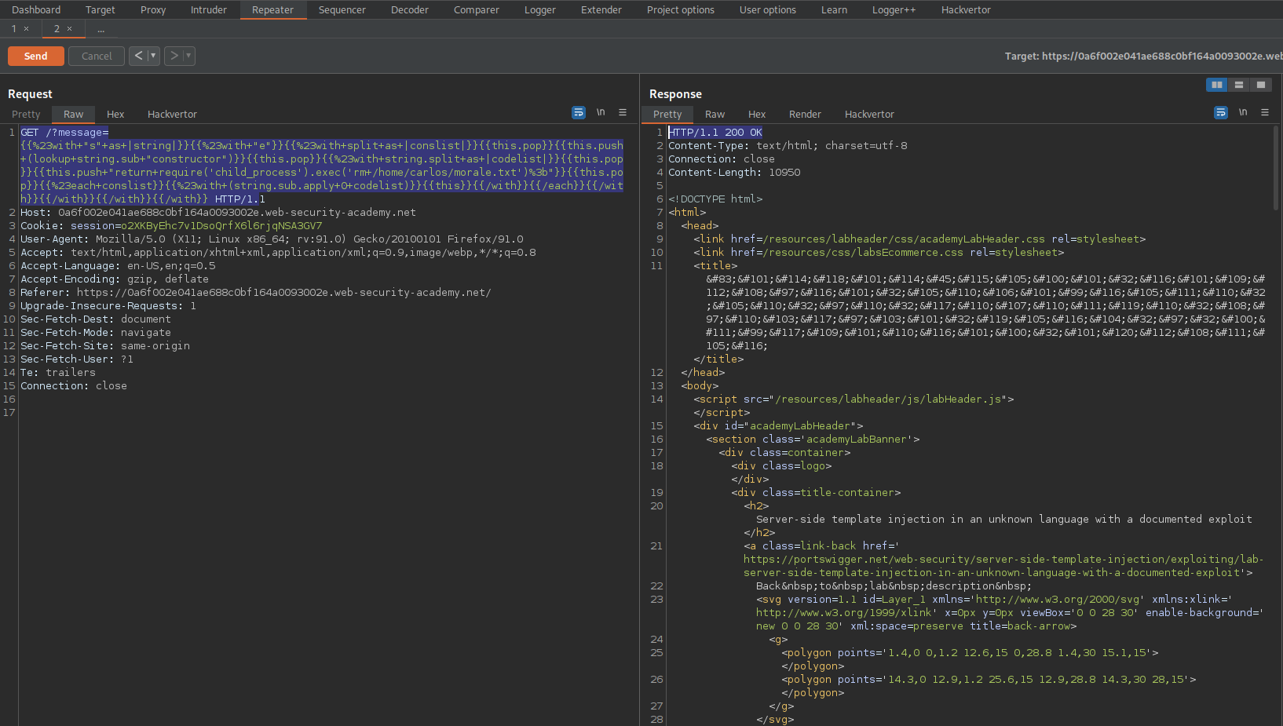The height and width of the screenshot is (726, 1283).
Task: Switch Response view to Hackvertor
Action: point(870,114)
